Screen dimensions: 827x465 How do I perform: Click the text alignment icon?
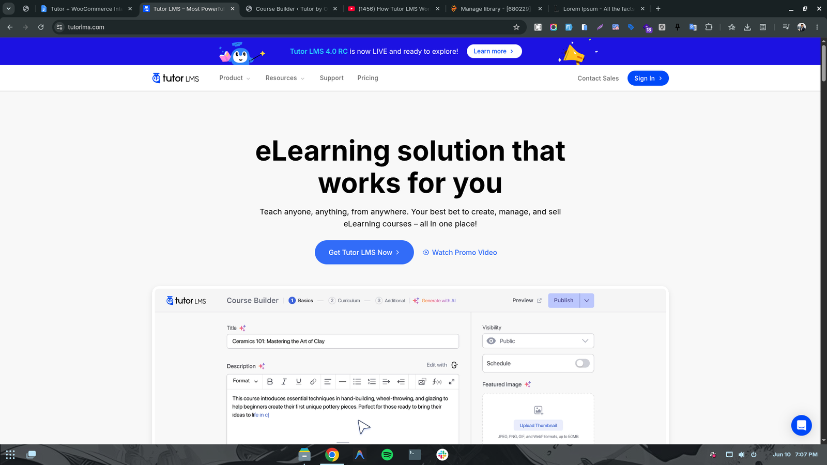click(x=328, y=381)
